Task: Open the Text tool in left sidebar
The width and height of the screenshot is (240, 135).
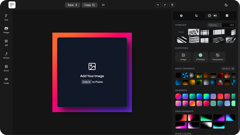Action: pyautogui.click(x=6, y=17)
